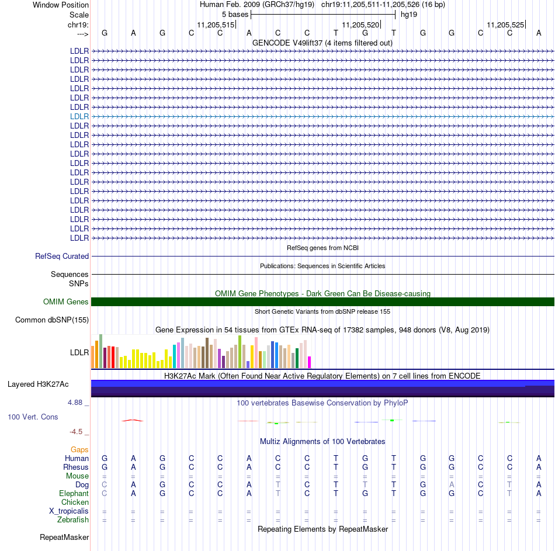Screen dimensions: 555x551
Task: Click ruler marker 11,205,515
Action: pyautogui.click(x=216, y=25)
